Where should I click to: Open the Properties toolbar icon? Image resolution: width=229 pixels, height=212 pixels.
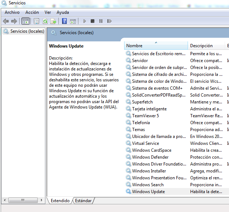pos(36,21)
